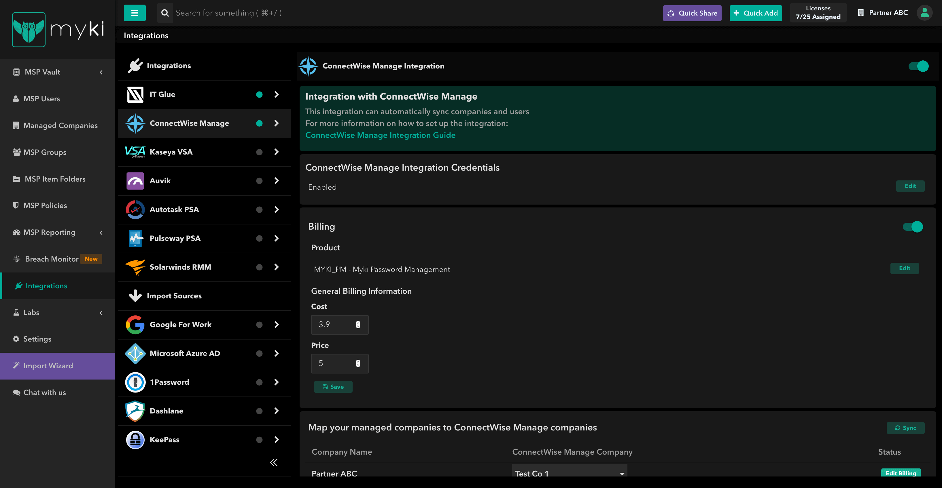This screenshot has width=942, height=488.
Task: Click the KeePass logo icon
Action: point(135,439)
